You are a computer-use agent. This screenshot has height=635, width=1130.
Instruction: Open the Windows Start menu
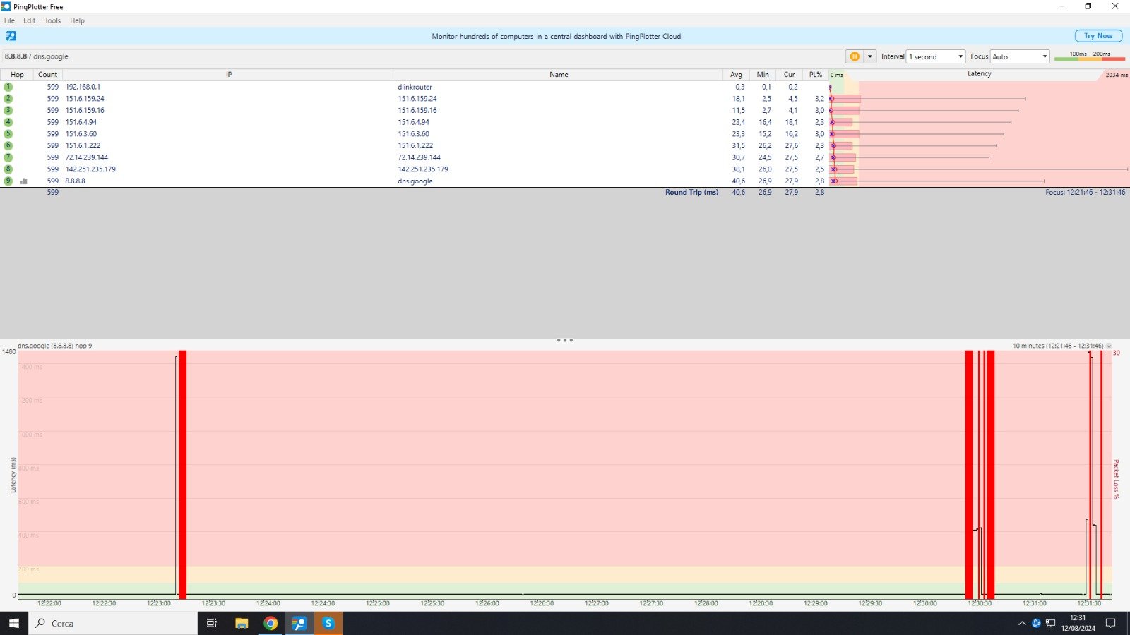(13, 623)
